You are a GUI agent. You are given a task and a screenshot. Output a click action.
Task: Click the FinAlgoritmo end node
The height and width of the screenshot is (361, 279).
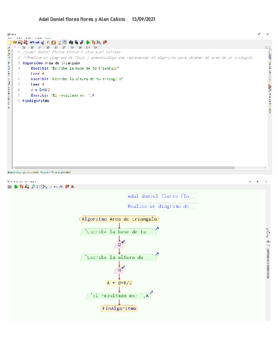119,308
